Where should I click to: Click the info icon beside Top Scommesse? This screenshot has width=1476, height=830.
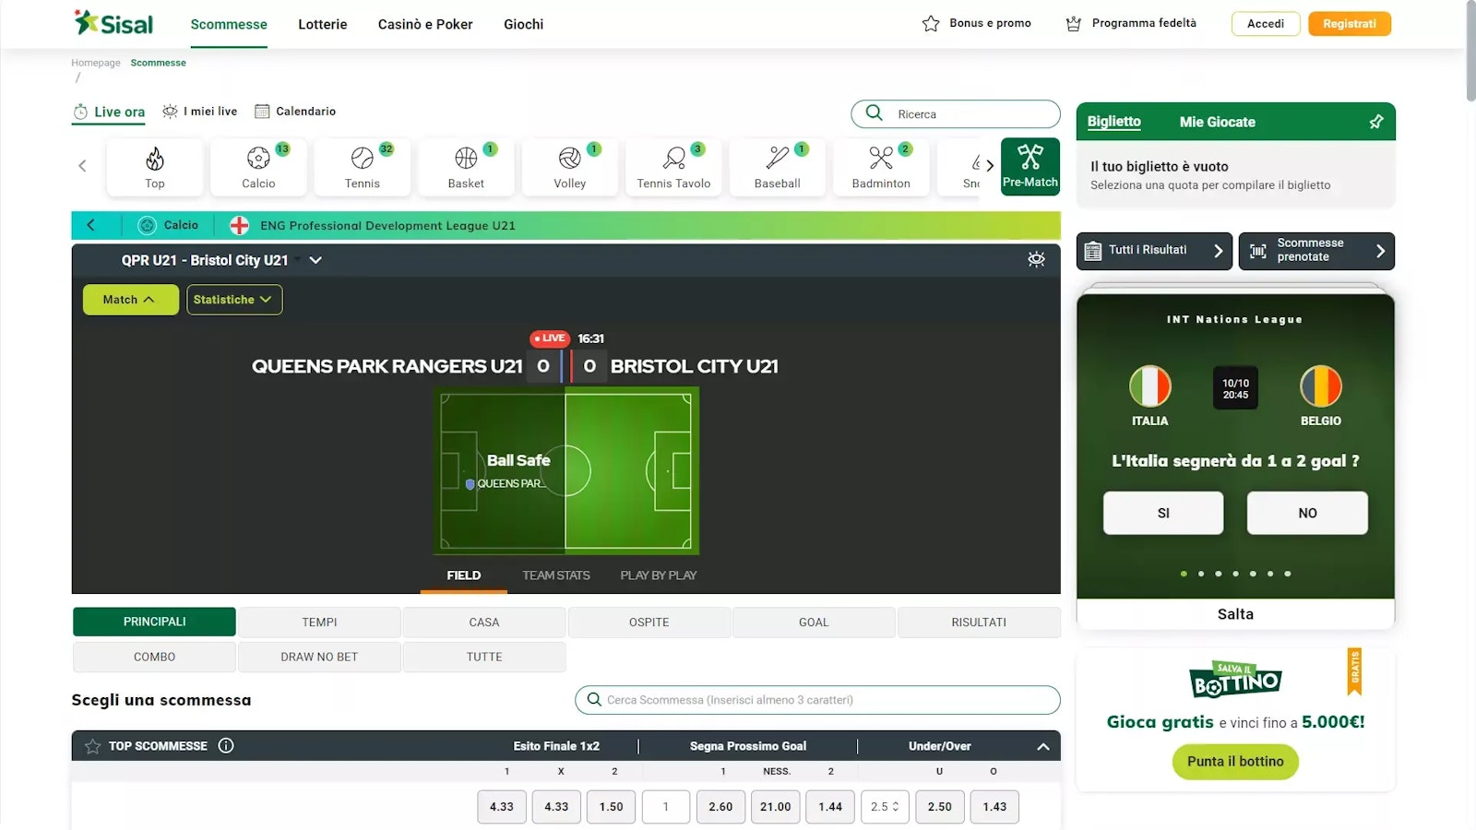coord(226,746)
